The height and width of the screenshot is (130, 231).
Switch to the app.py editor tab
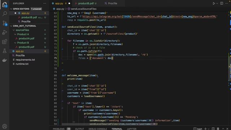click(59, 3)
